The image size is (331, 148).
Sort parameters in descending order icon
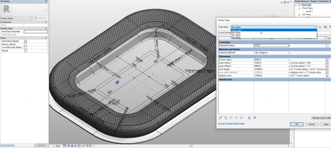pyautogui.click(x=255, y=118)
